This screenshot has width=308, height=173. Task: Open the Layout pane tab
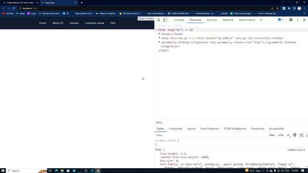tap(191, 129)
